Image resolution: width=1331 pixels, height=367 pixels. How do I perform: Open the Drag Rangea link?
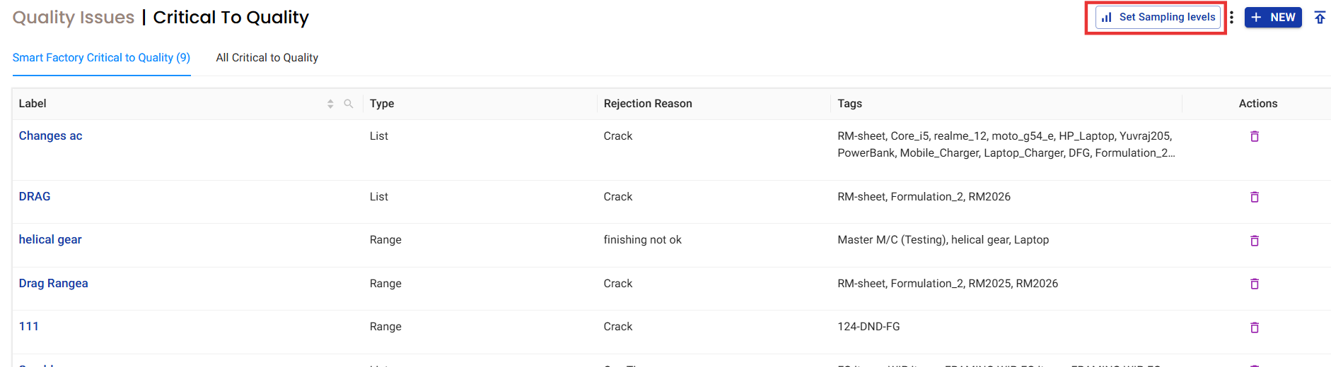[x=53, y=284]
